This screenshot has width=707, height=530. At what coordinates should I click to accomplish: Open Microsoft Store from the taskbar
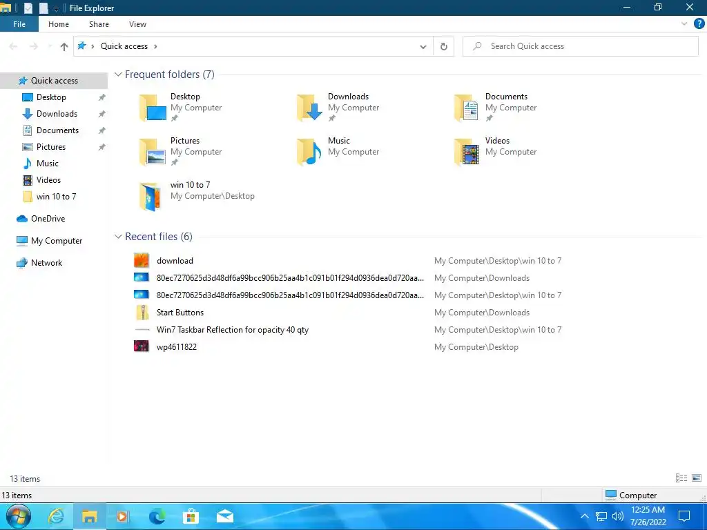(191, 516)
